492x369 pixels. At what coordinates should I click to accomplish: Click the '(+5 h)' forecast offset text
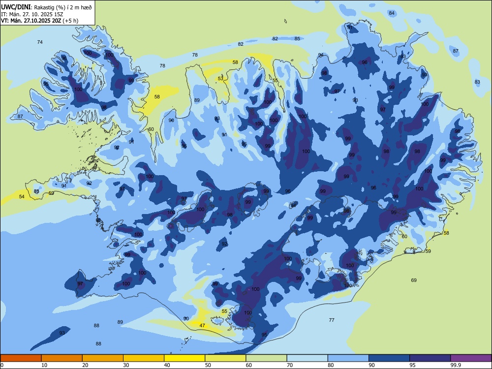(x=70, y=21)
